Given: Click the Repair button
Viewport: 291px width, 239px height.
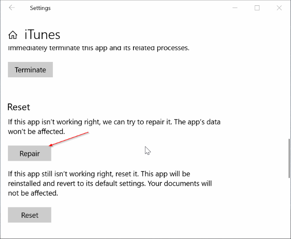Looking at the screenshot, I should (30, 153).
